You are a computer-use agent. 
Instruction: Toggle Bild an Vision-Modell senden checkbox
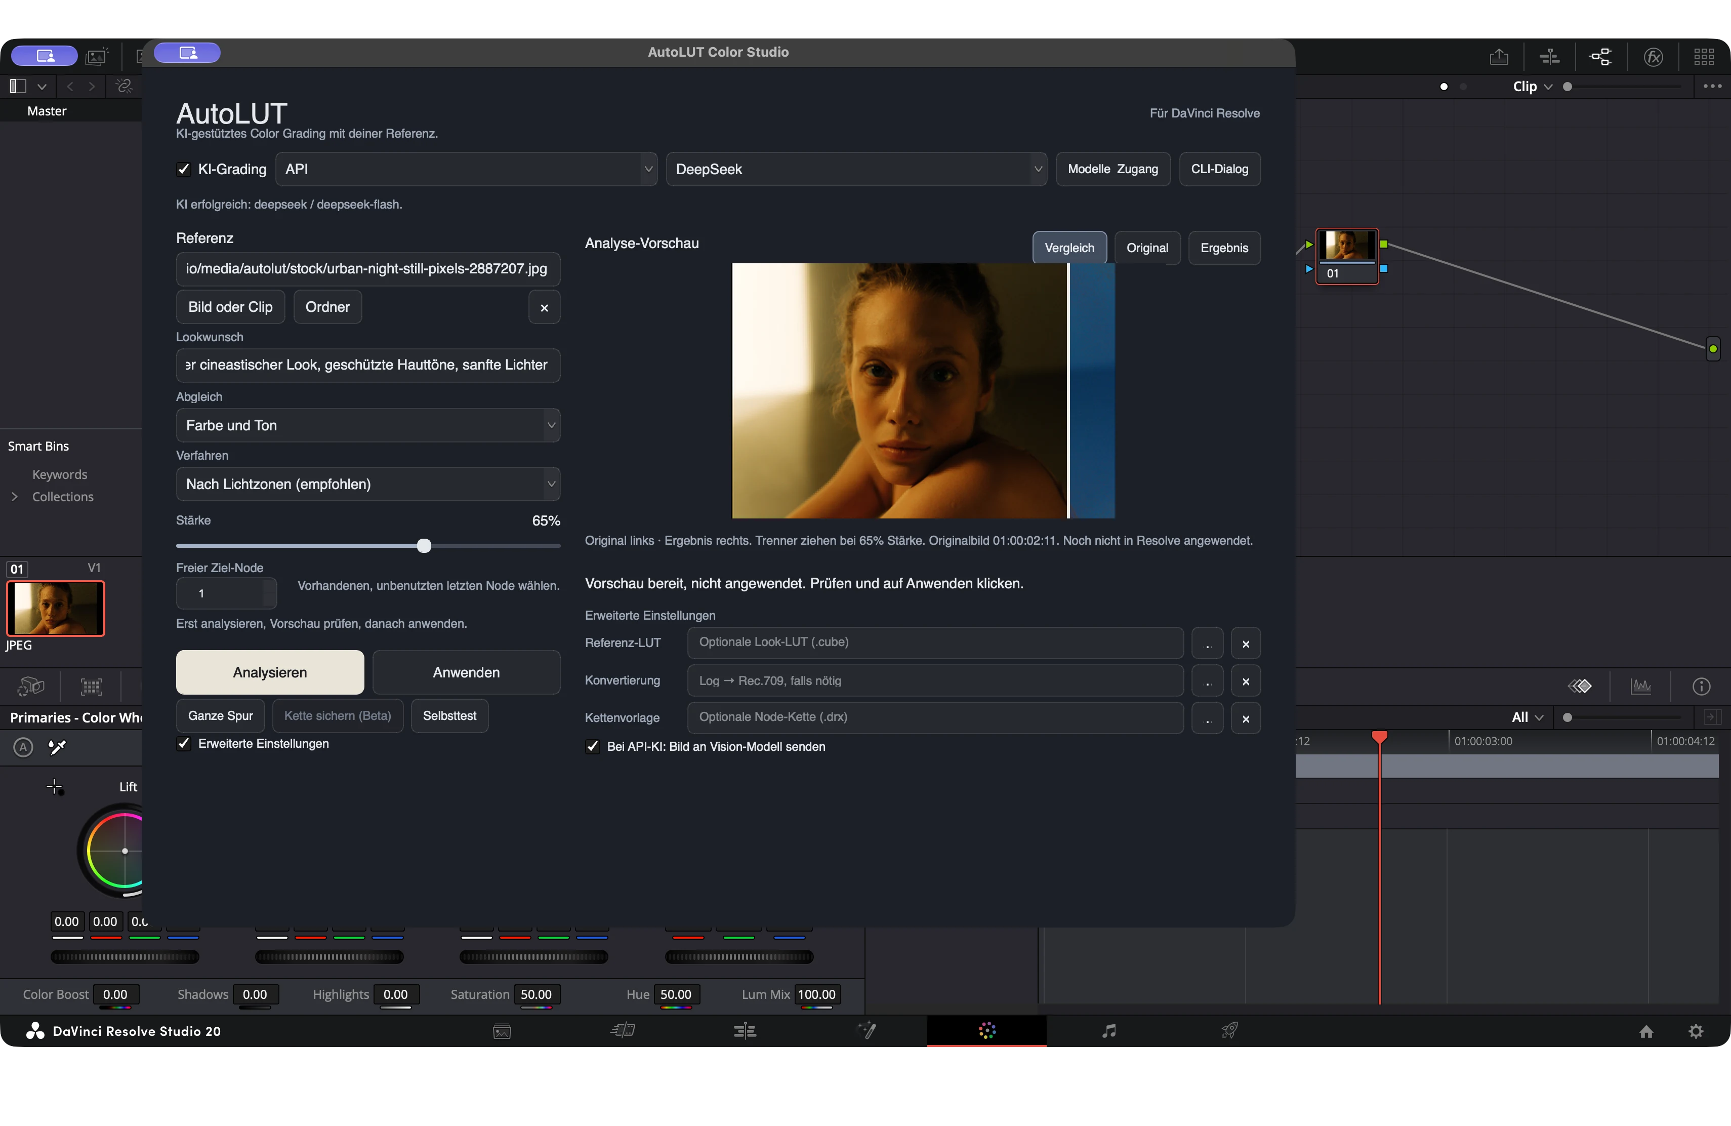tap(593, 747)
